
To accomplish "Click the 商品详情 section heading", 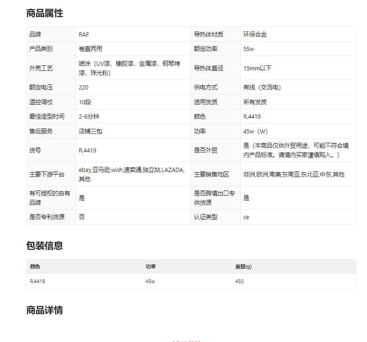I will click(45, 310).
